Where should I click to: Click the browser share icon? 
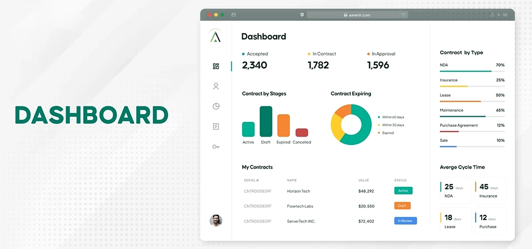(x=492, y=15)
